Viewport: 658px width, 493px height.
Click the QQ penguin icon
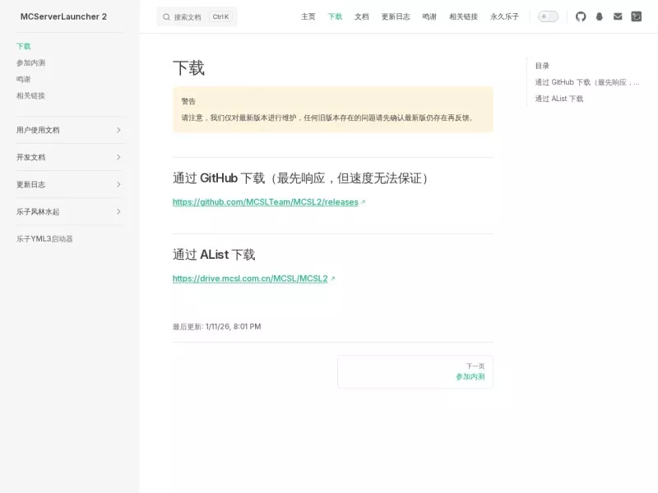click(600, 16)
